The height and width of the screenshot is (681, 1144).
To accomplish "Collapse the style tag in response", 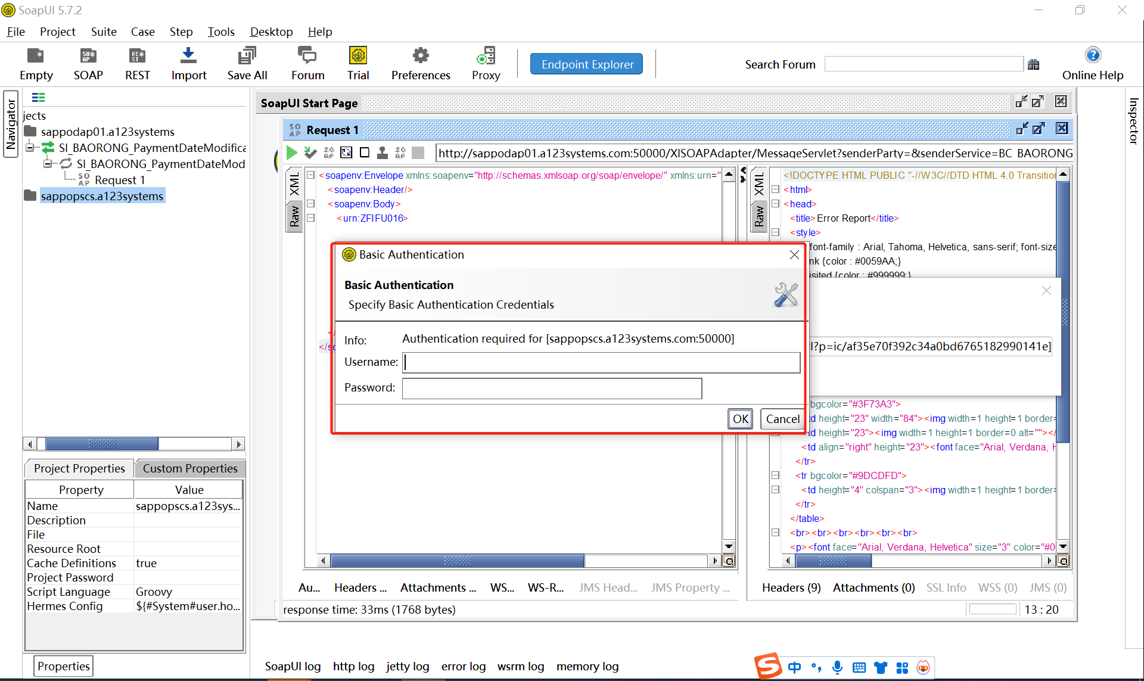I will pyautogui.click(x=775, y=232).
